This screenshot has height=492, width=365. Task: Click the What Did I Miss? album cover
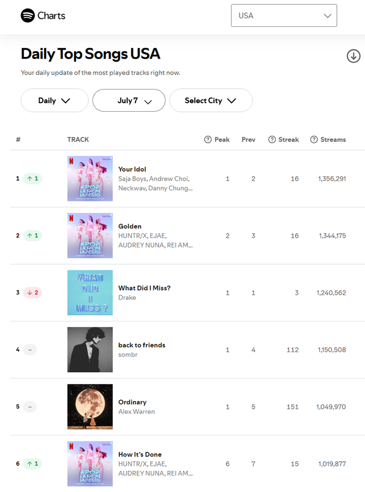90,292
